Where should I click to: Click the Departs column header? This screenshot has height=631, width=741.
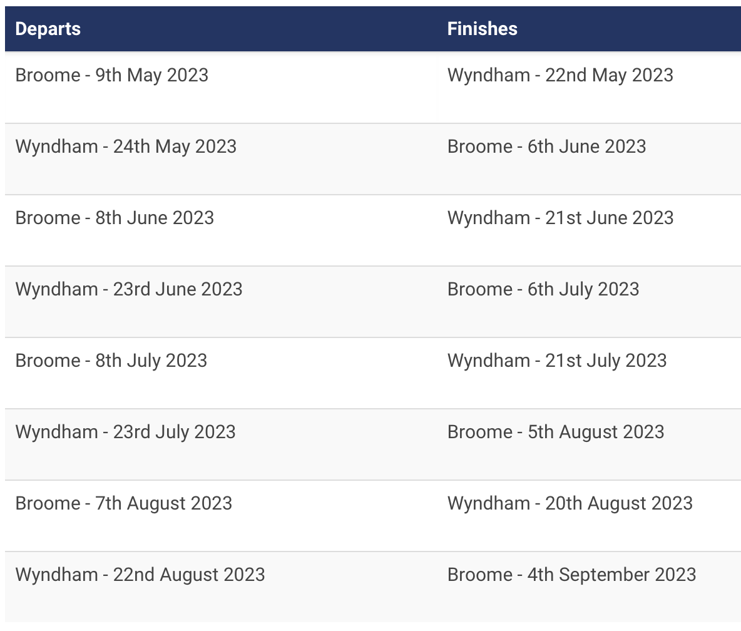pyautogui.click(x=48, y=29)
